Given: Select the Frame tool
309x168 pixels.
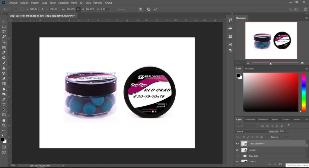Looking at the screenshot, I should (4, 47).
